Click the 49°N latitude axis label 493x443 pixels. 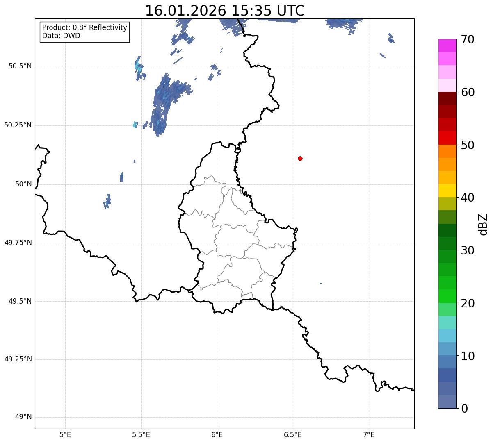[x=23, y=417]
